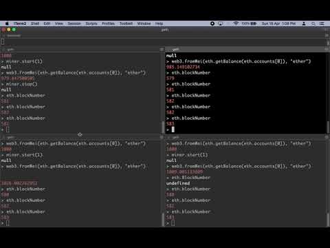Click the cursor in the topmost empty pane

click(3, 41)
